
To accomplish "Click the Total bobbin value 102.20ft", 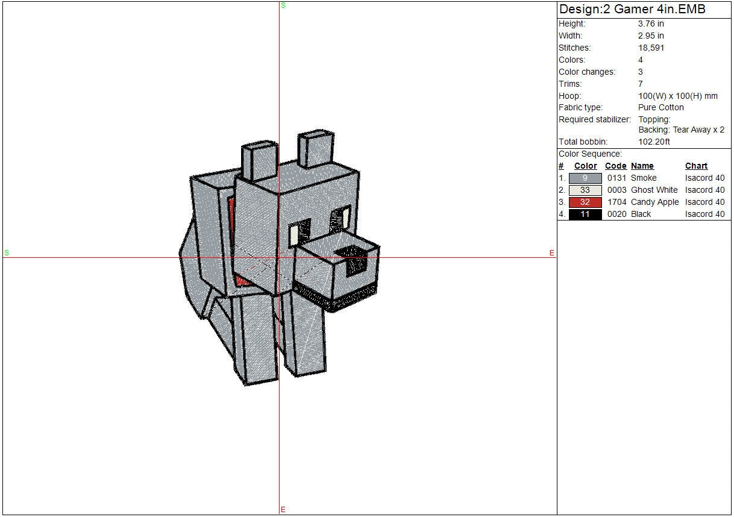I will [654, 142].
